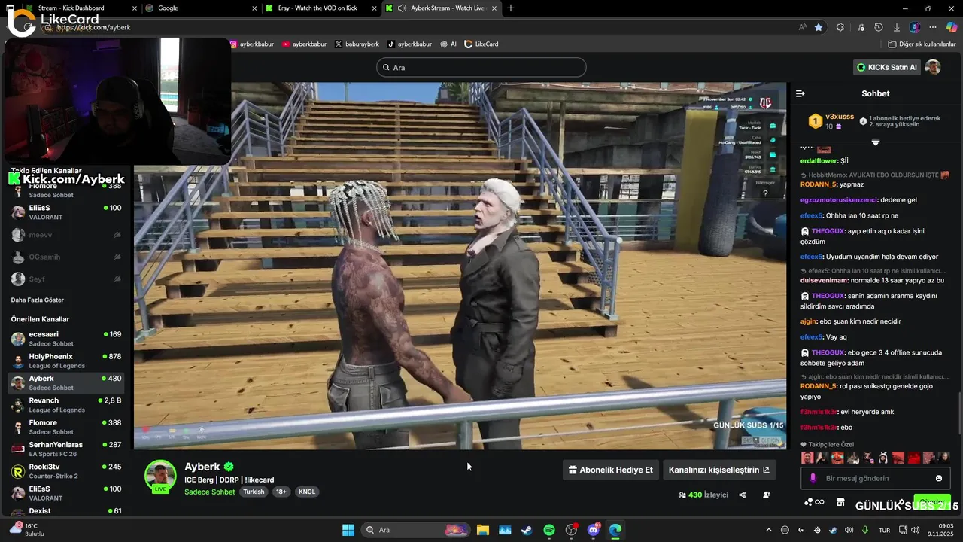Open Rooki3tv channel in sidebar
This screenshot has width=963, height=542.
coord(66,471)
